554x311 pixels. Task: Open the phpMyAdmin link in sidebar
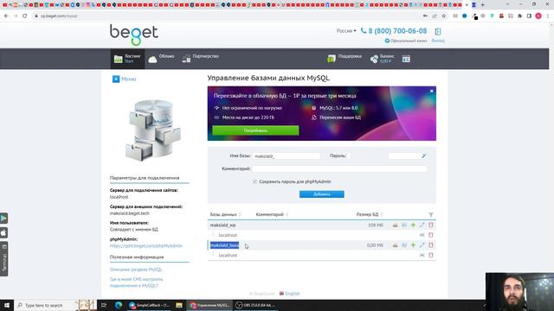[146, 245]
